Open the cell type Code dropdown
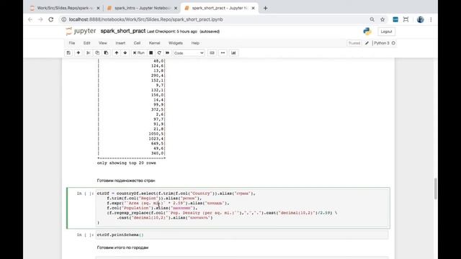 pos(189,53)
